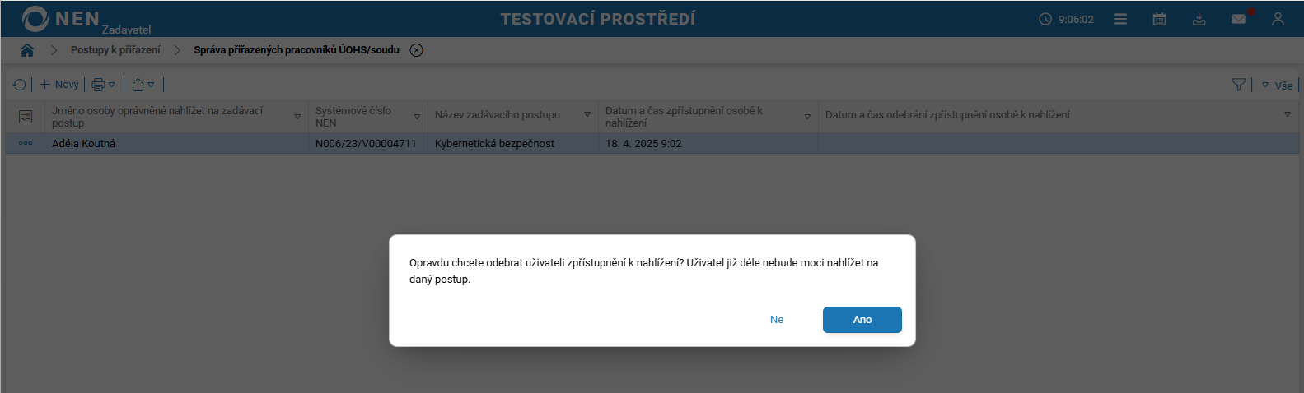Open the print dropdown in the toolbar
The height and width of the screenshot is (393, 1304).
pos(103,85)
